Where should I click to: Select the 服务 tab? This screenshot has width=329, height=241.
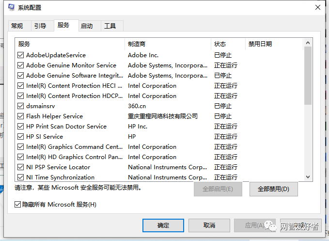coord(66,25)
